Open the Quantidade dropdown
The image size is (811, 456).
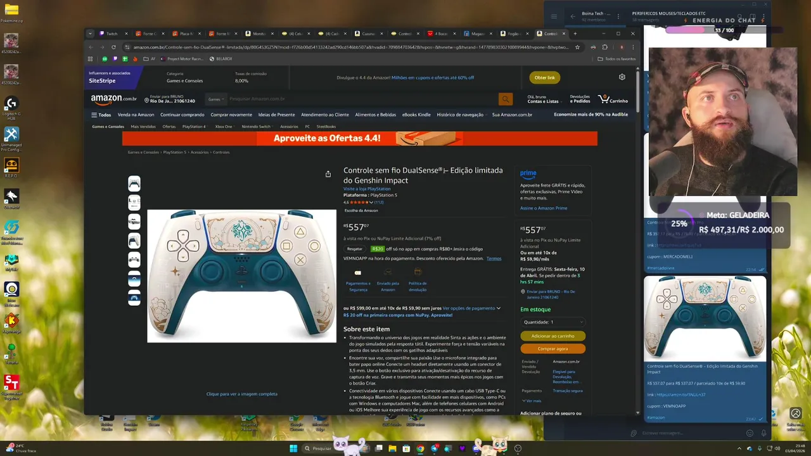[x=552, y=322]
